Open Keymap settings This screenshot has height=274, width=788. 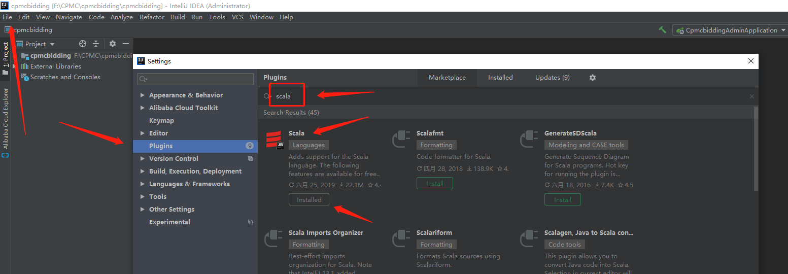(161, 121)
